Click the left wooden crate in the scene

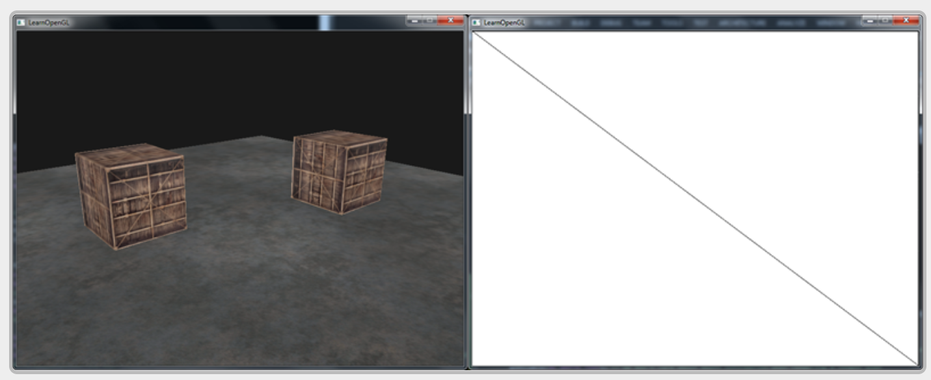point(131,196)
